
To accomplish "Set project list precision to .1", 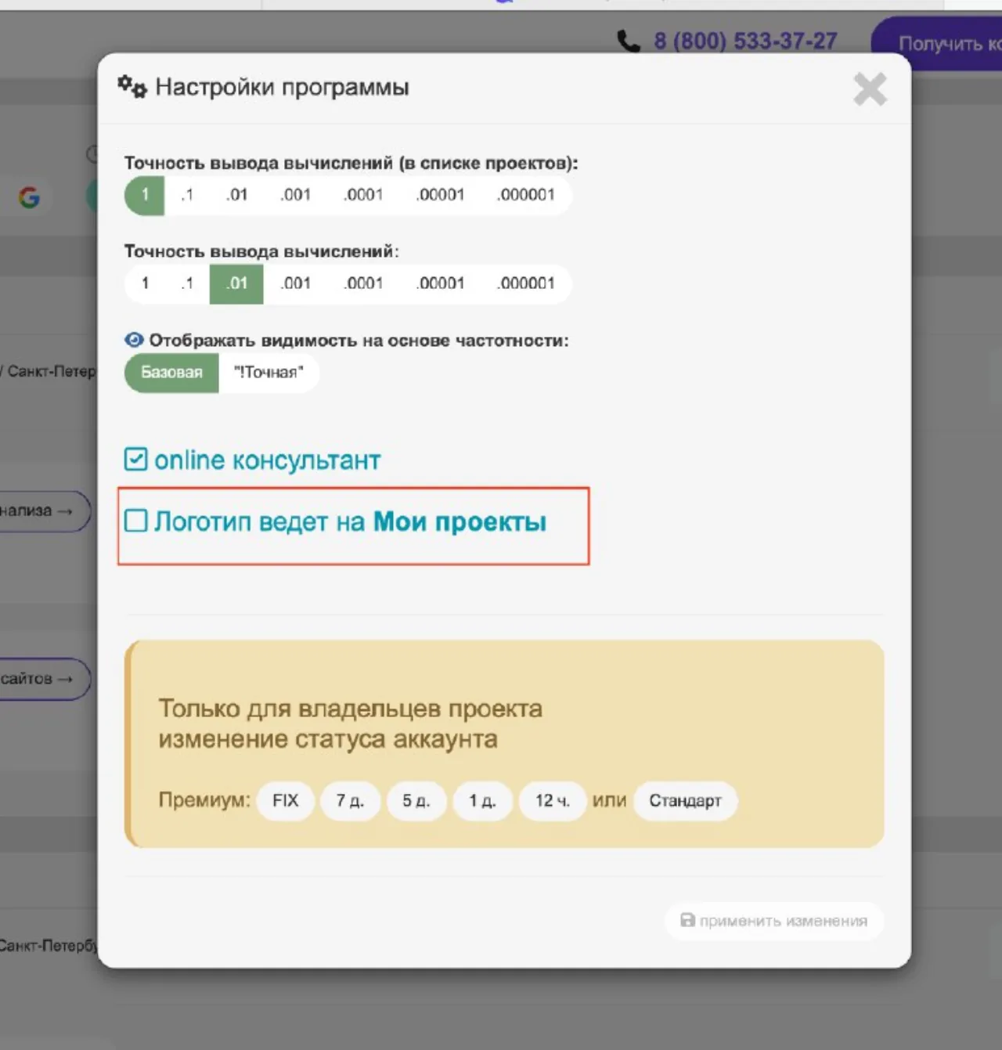I will (x=186, y=195).
